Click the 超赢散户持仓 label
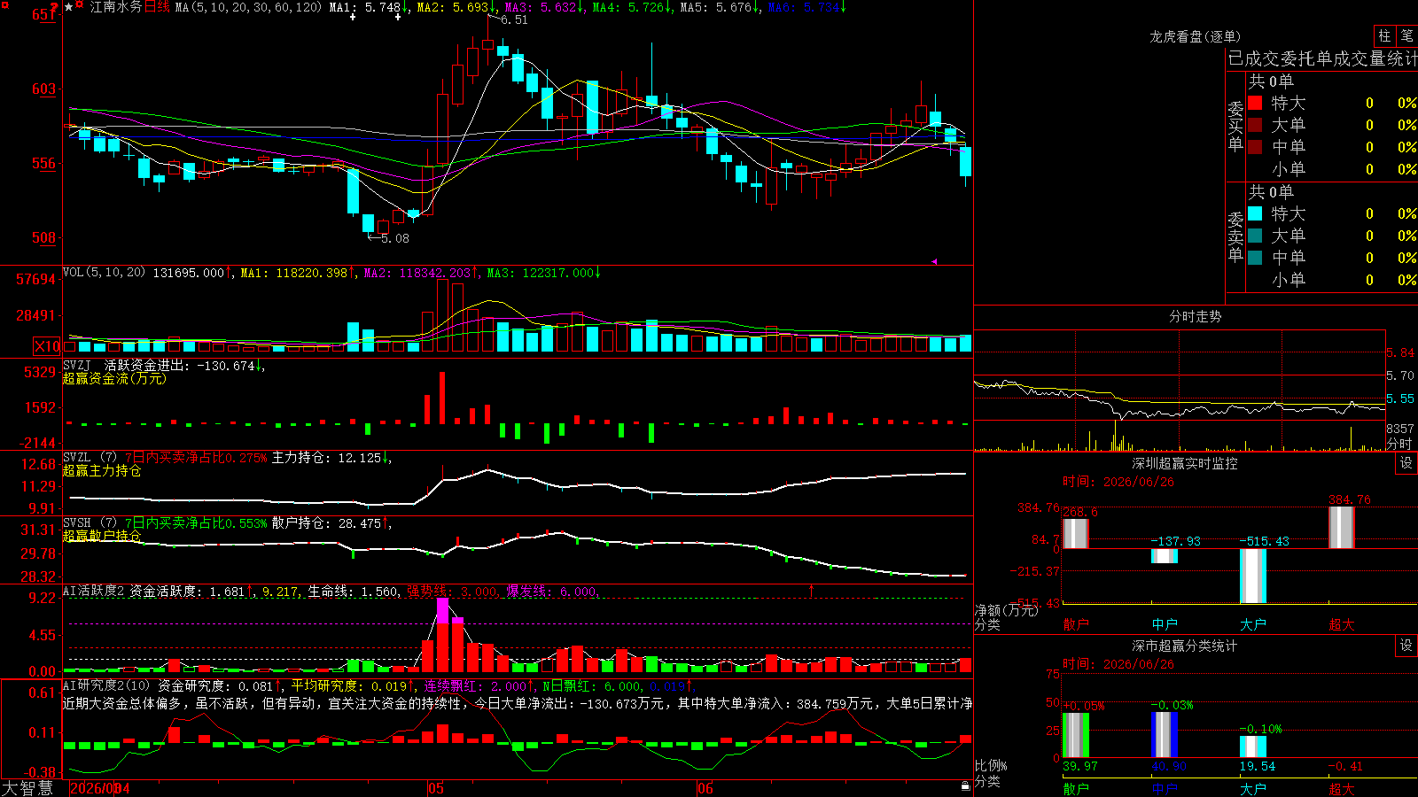Screen dimensions: 1418x797 102,536
